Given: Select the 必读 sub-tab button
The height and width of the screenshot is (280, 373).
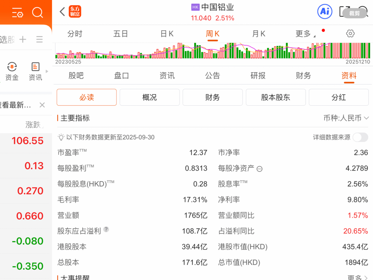Looking at the screenshot, I should point(87,97).
